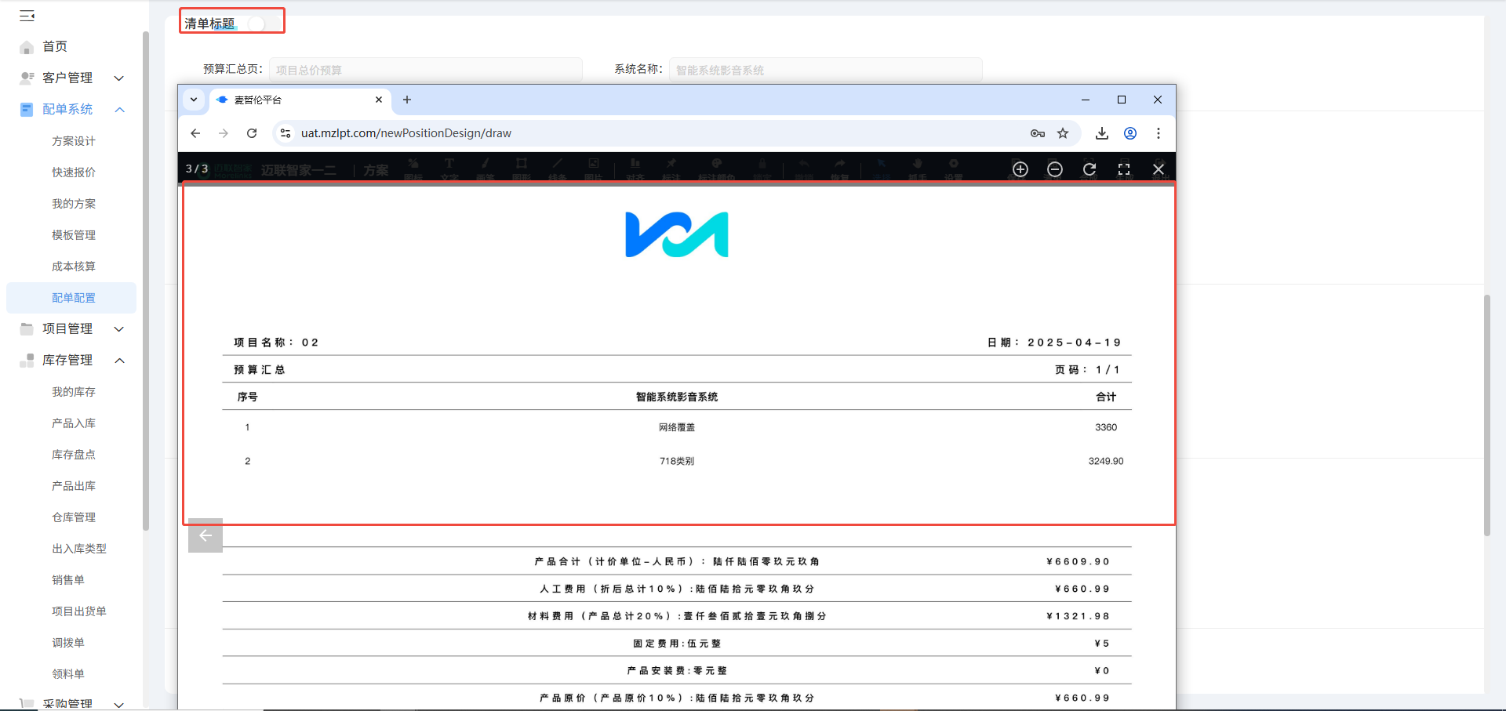Open 库存盘点 in the sidebar
The image size is (1506, 711).
[x=74, y=455]
